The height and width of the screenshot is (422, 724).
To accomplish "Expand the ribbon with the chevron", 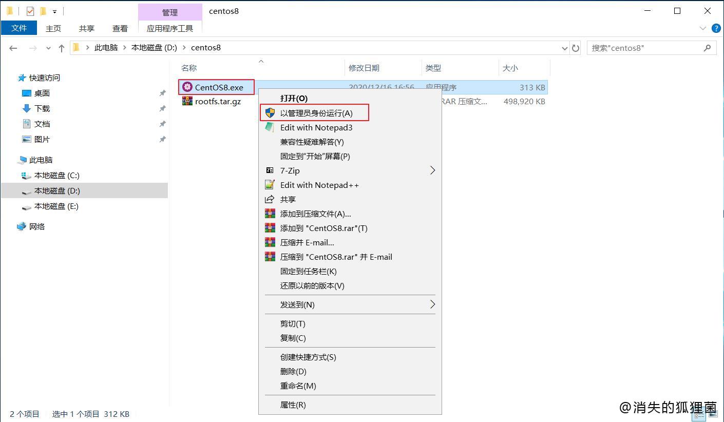I will pos(703,28).
